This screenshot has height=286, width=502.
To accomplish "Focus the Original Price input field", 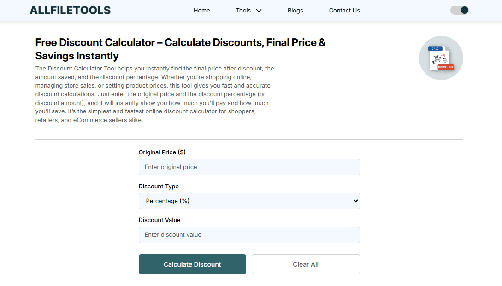I will click(249, 167).
